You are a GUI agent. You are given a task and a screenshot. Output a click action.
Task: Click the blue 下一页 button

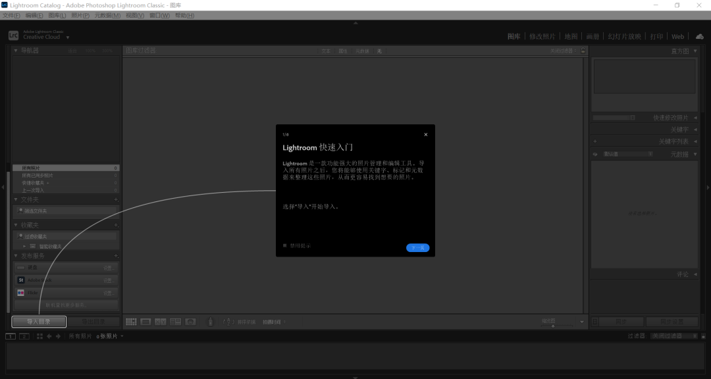point(417,248)
